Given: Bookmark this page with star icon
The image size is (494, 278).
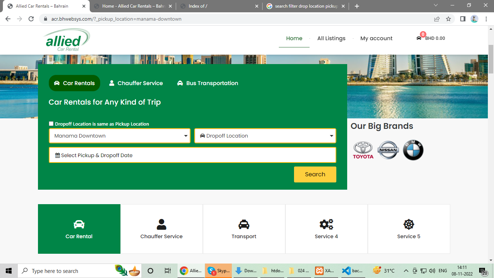Looking at the screenshot, I should pyautogui.click(x=448, y=19).
